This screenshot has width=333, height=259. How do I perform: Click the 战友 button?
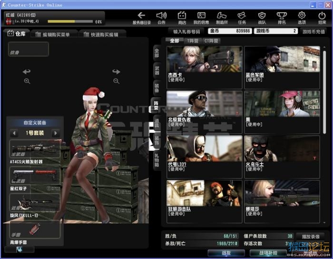pos(226,253)
